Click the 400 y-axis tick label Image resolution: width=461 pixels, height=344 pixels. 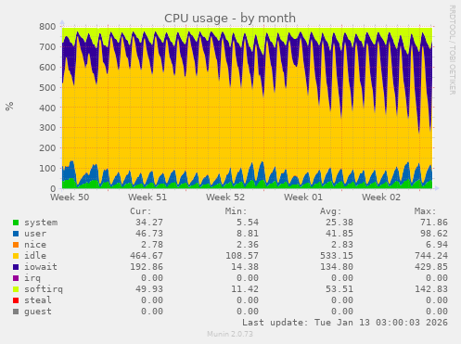(47, 108)
